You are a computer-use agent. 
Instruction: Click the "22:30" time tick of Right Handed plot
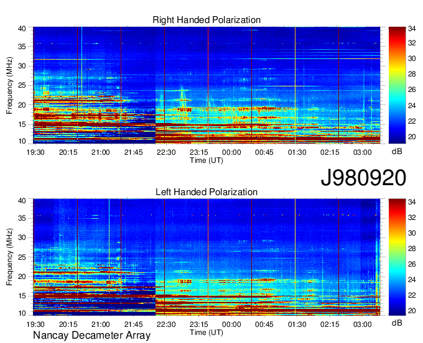coord(166,152)
